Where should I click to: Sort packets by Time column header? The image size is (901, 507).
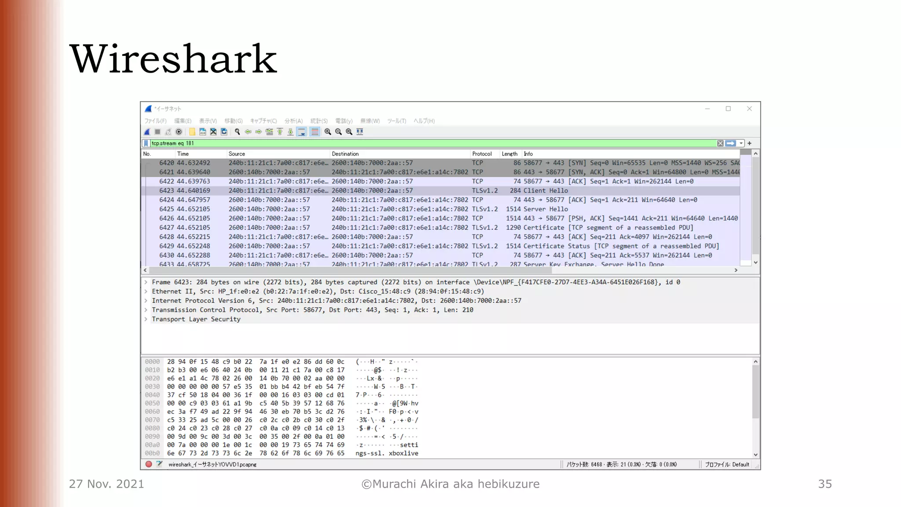201,154
